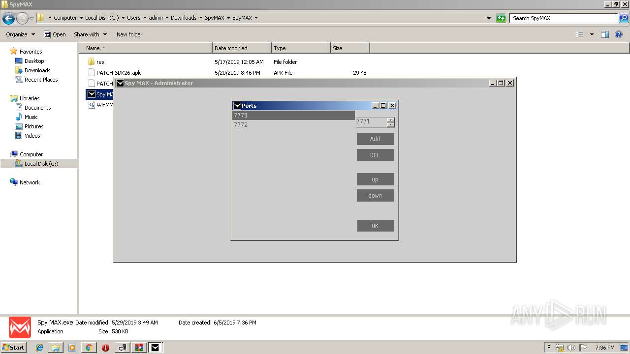Screen dimensions: 630x354
Task: Go forward in Explorer navigation
Action: click(x=22, y=19)
